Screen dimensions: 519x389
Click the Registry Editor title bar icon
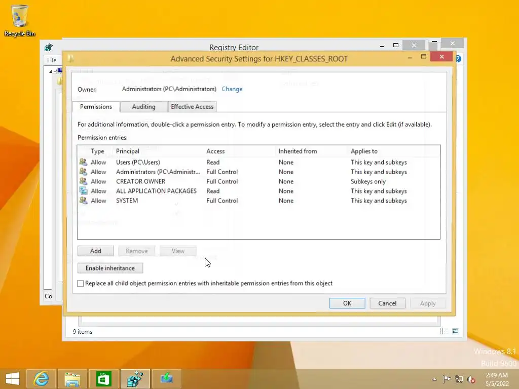coord(49,47)
